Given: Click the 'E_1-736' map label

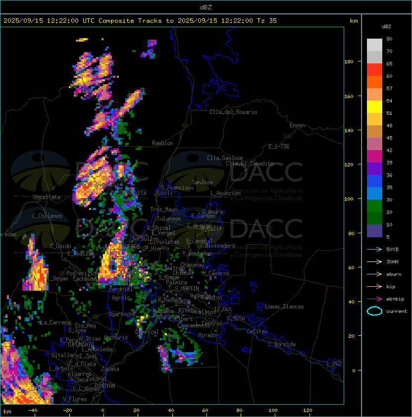Looking at the screenshot, I should 279,147.
